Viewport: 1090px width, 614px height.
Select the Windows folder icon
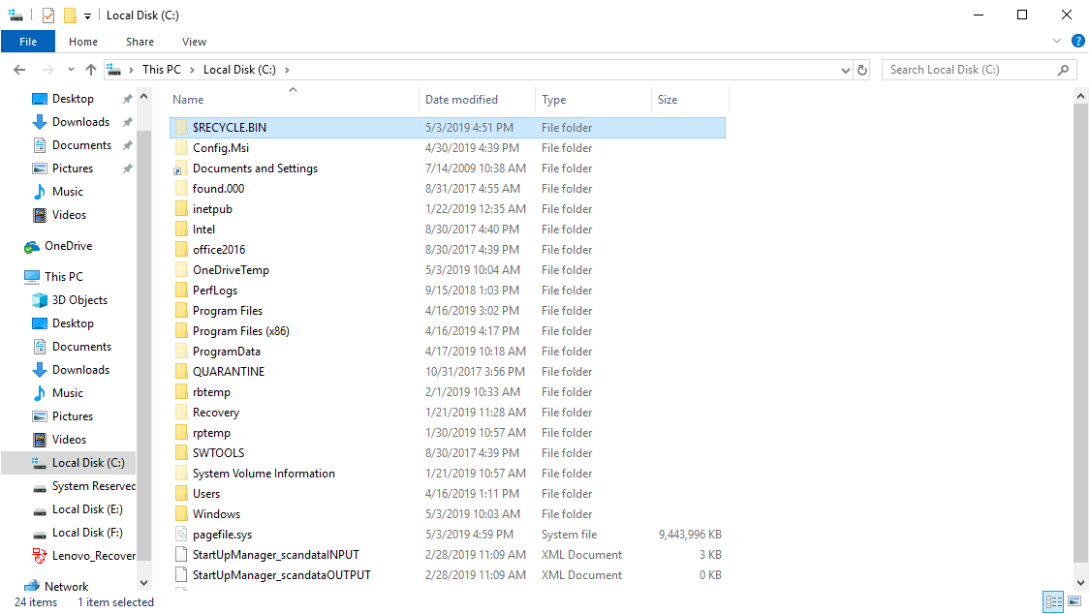181,513
